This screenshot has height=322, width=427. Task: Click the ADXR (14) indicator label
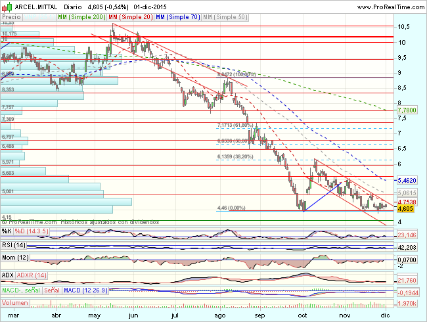(x=32, y=275)
